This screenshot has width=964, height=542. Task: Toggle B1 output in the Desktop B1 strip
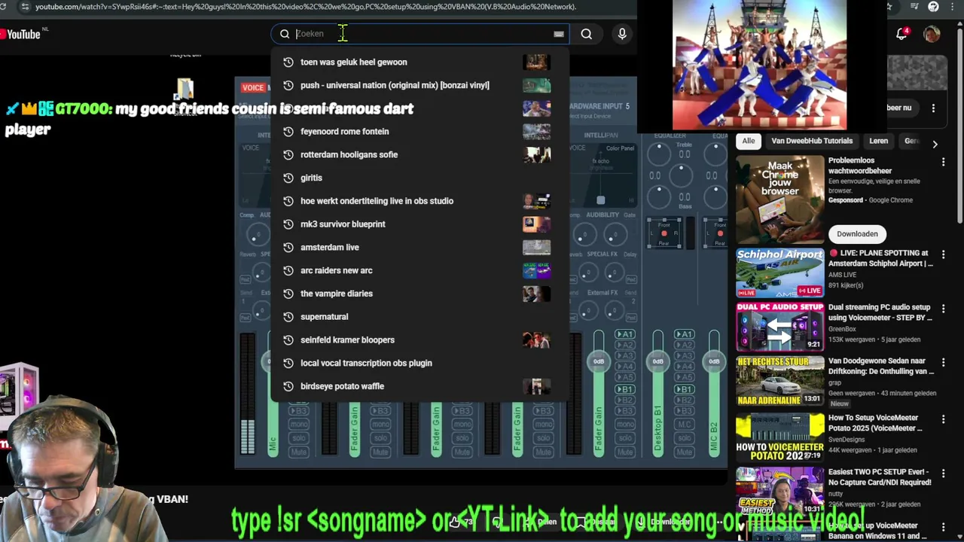684,389
